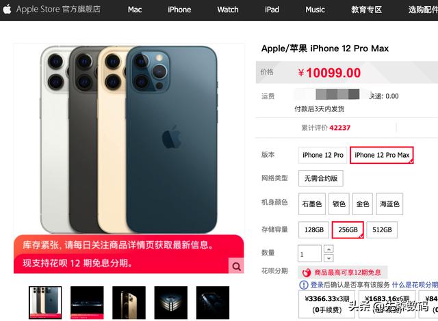Click the Apple logo in header
Viewport: 438px width, 321px height.
click(x=7, y=9)
